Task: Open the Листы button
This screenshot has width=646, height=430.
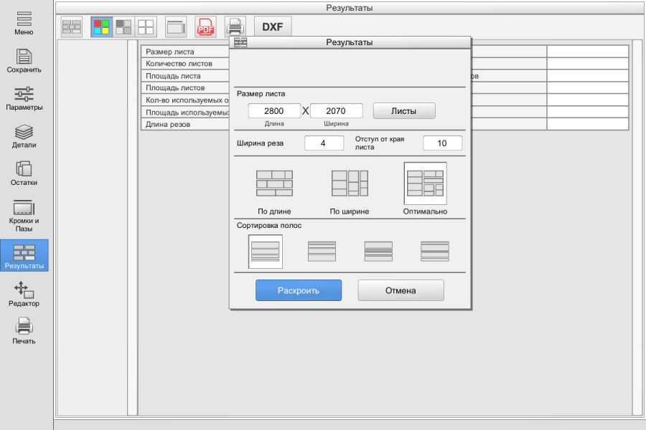Action: tap(404, 111)
